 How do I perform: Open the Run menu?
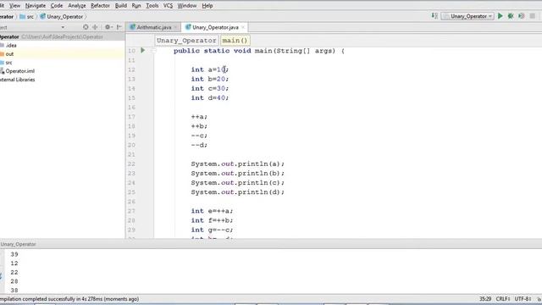(136, 6)
